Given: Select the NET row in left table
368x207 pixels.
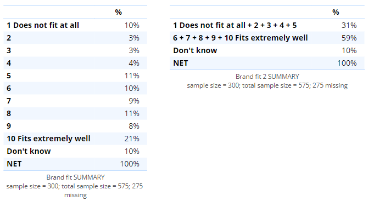Looking at the screenshot, I should (x=75, y=164).
